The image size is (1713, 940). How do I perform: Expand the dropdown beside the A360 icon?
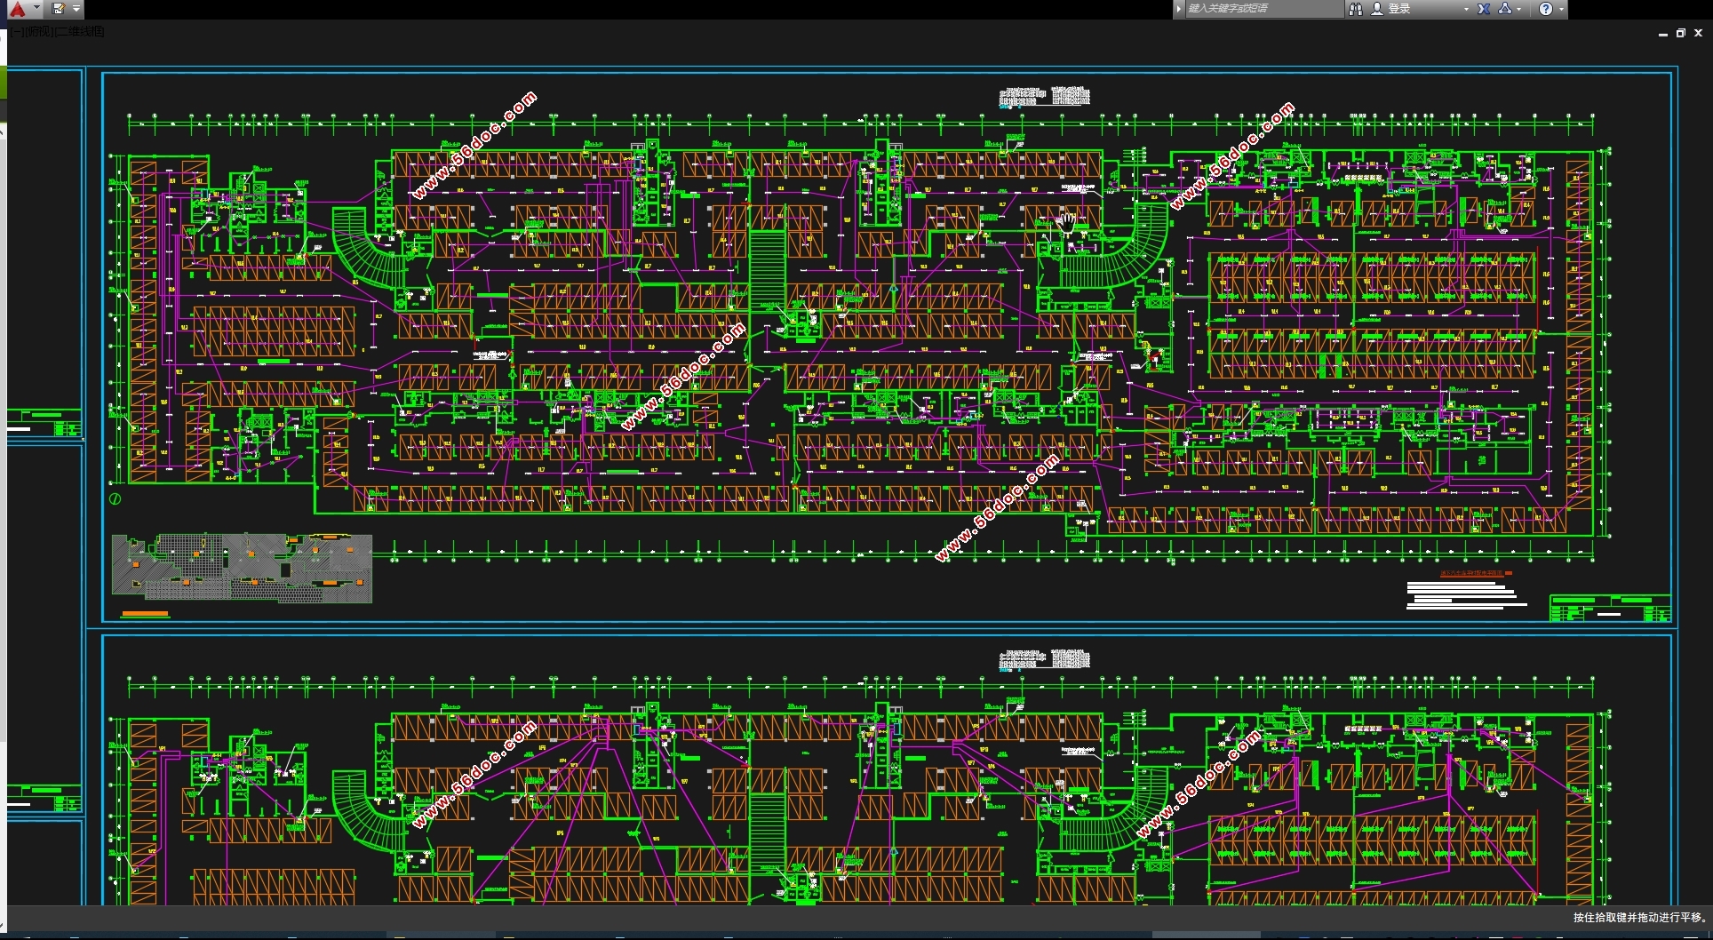pos(1519,9)
